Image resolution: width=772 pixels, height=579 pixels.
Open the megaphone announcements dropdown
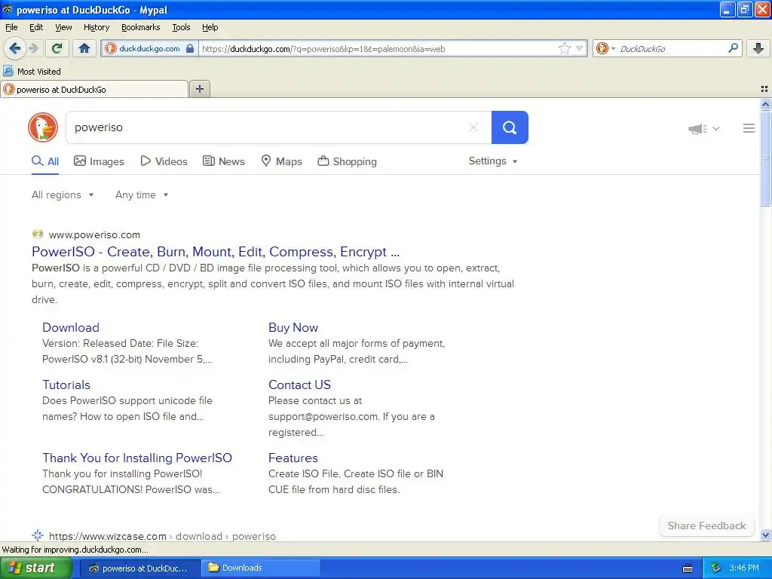704,129
